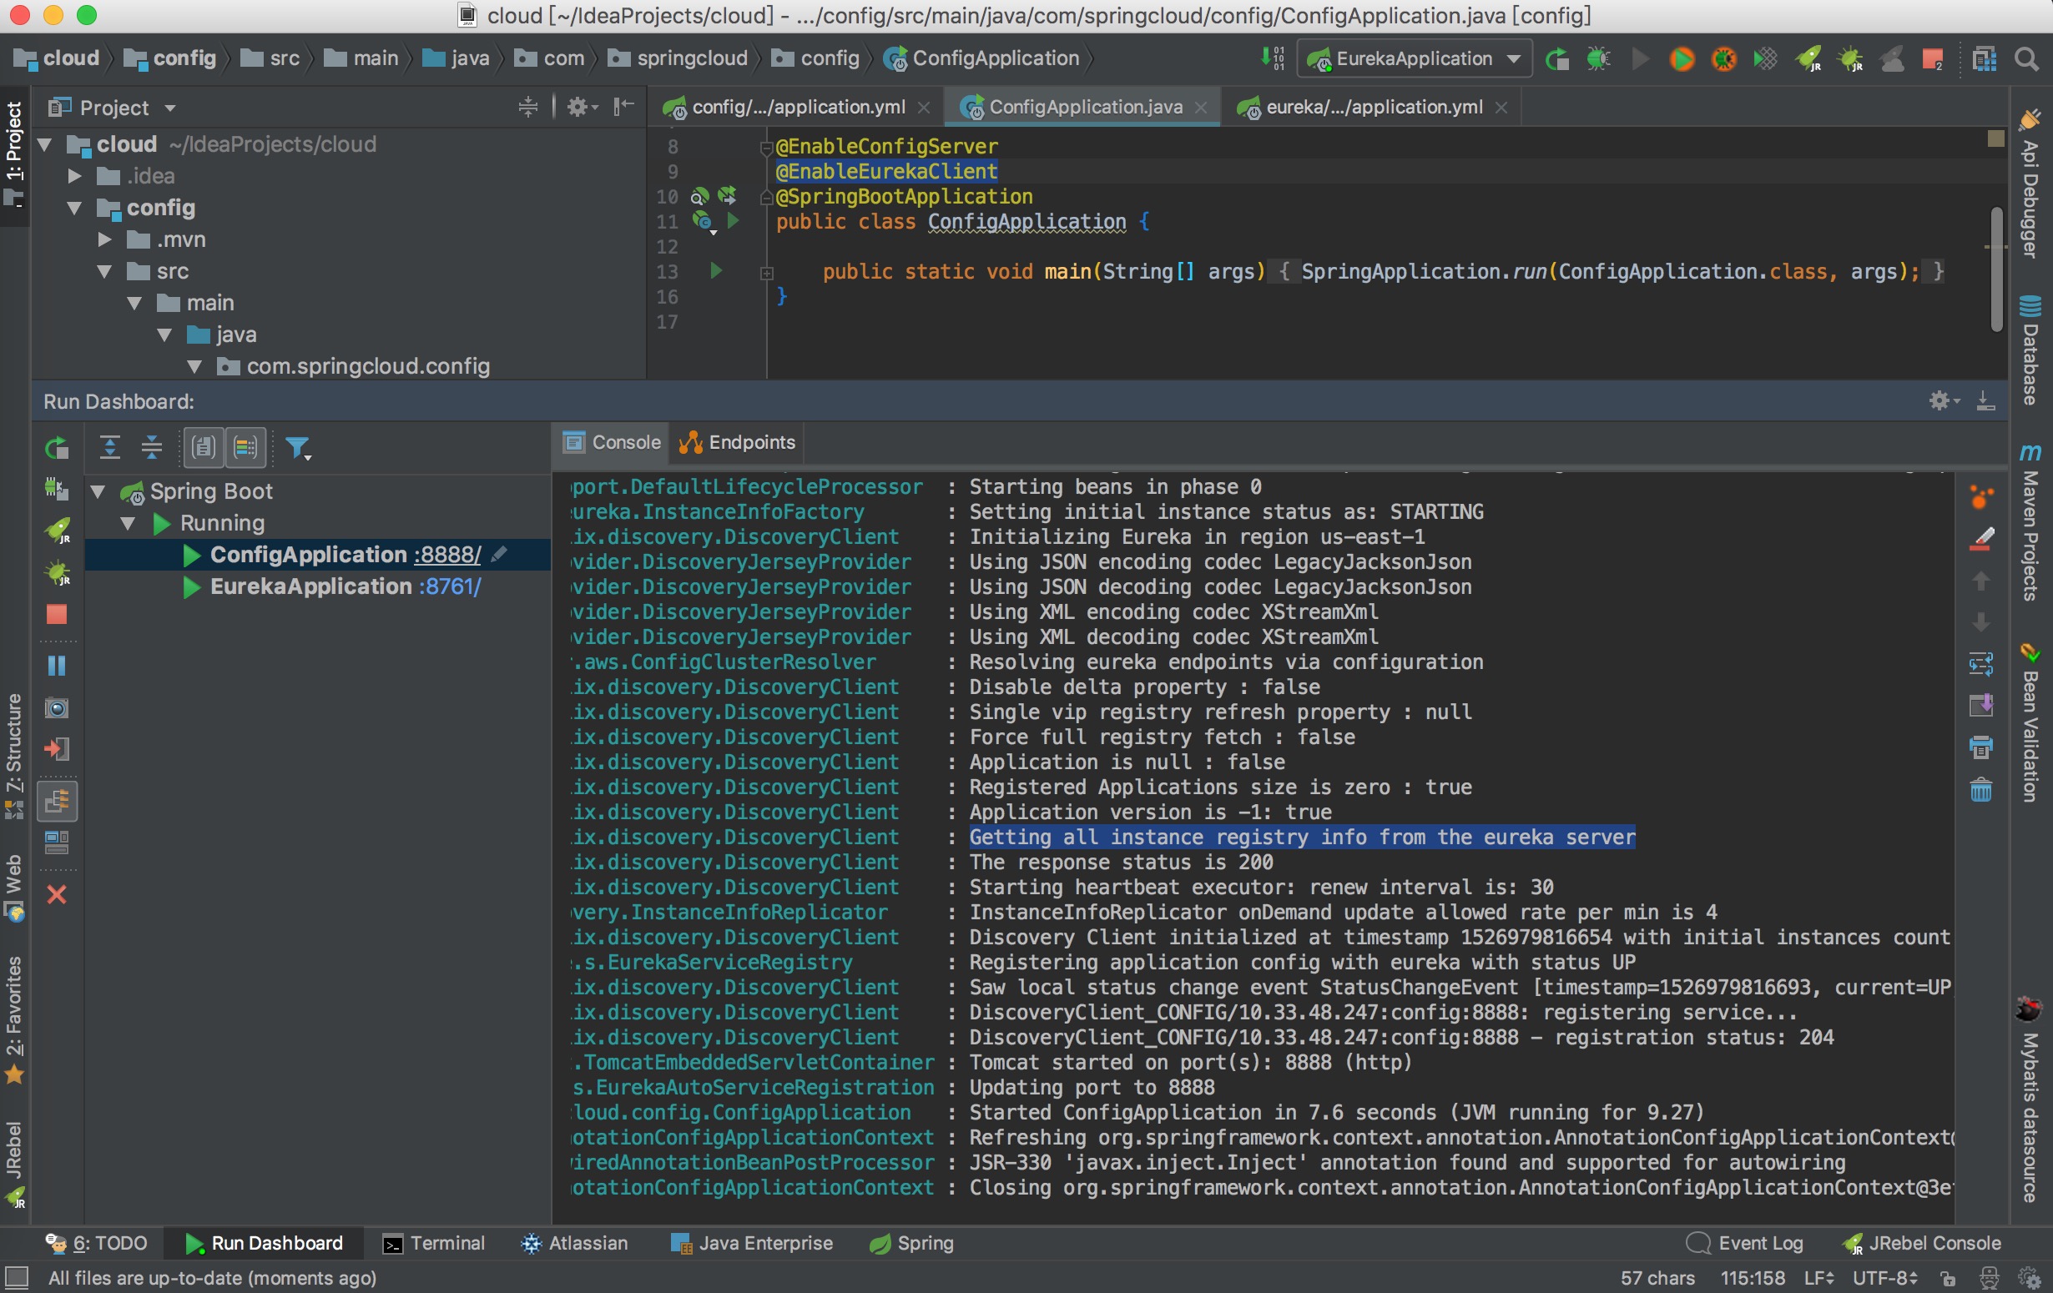Click the Rerun icon in Run Dashboard toolbar
The height and width of the screenshot is (1293, 2053).
pos(56,446)
